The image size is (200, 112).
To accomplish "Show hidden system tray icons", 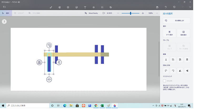I will click(153, 105).
